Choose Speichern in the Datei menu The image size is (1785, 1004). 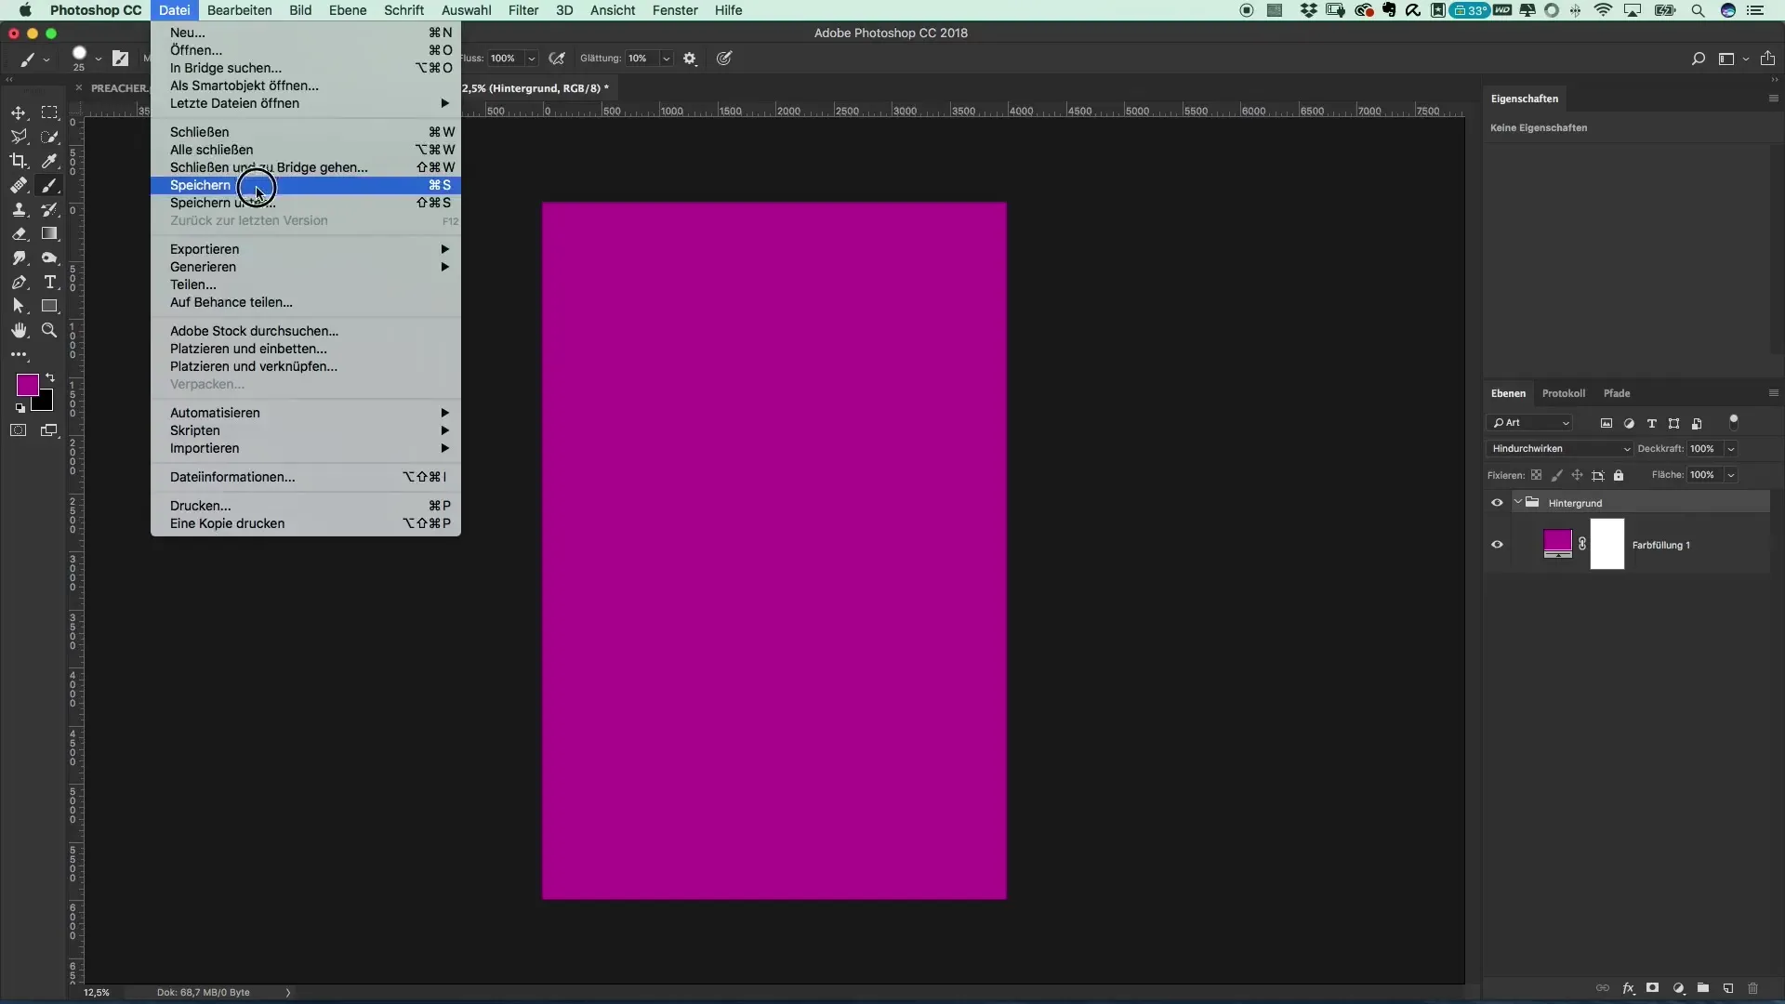pyautogui.click(x=306, y=185)
